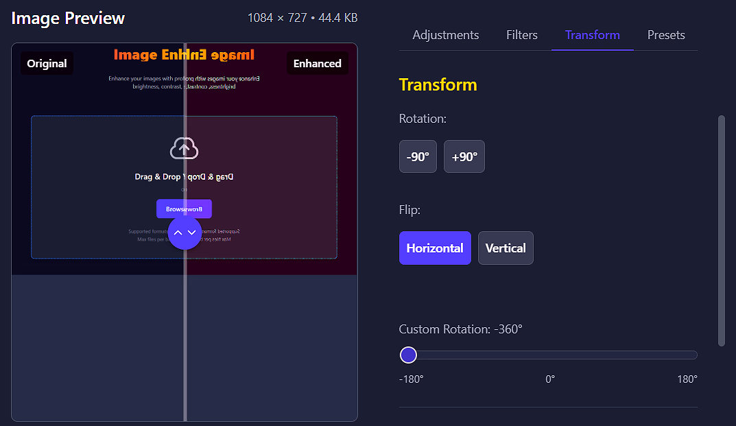Click the downward chevron on the comparison handle
The width and height of the screenshot is (736, 426).
[x=191, y=233]
